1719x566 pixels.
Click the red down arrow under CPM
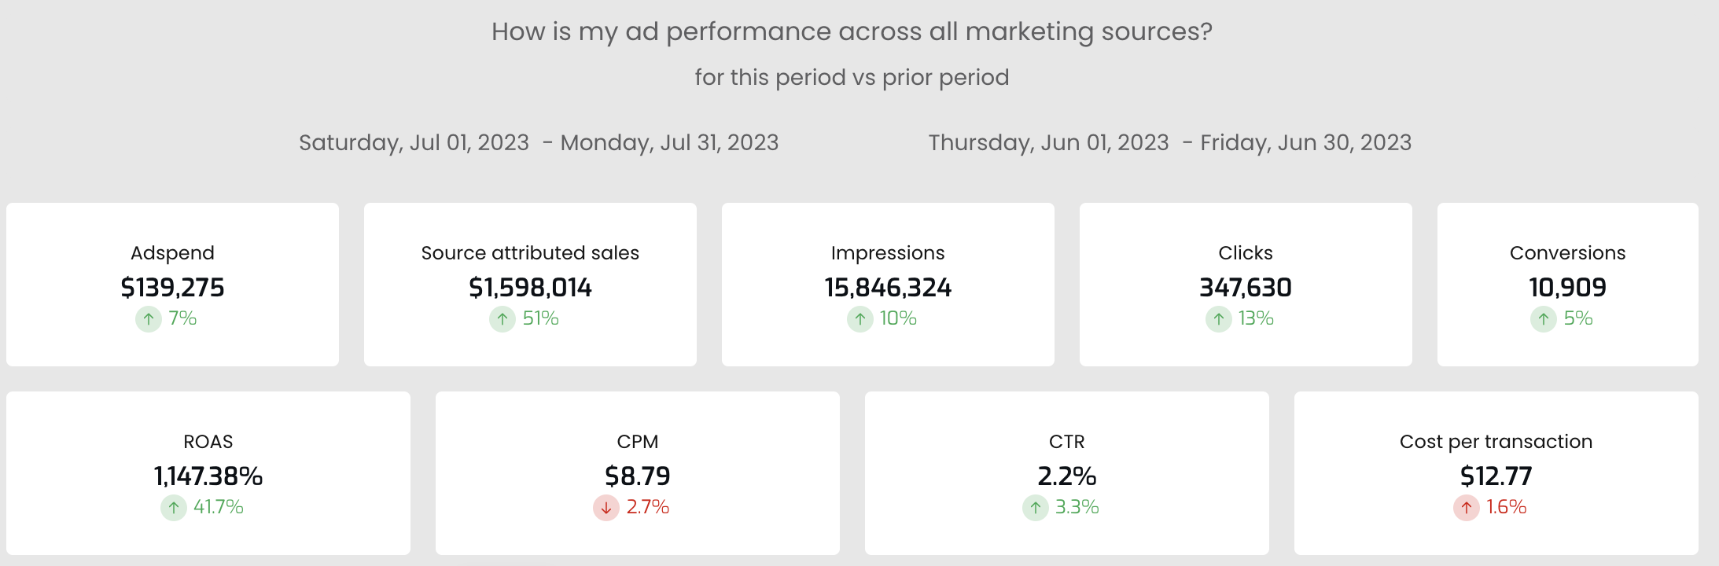pos(606,508)
